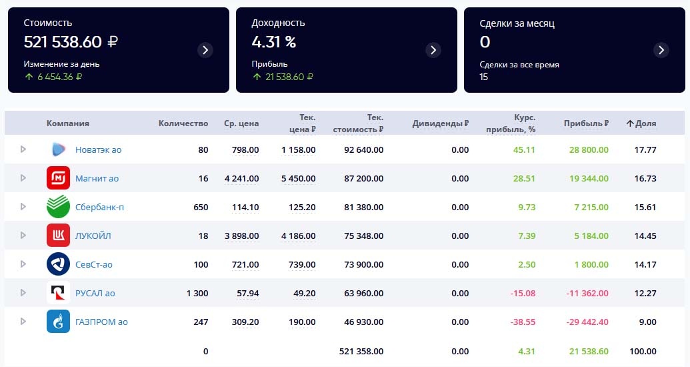Click СевСт current price 739.00
This screenshot has width=690, height=367.
302,264
